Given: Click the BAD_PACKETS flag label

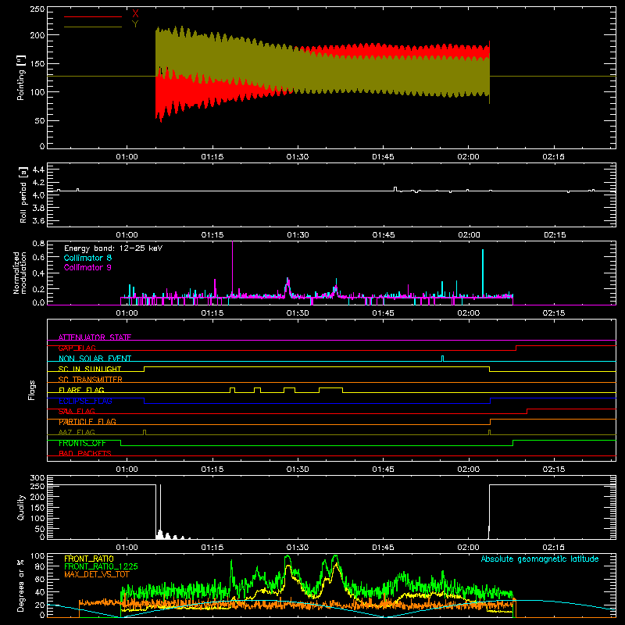Looking at the screenshot, I should 85,453.
